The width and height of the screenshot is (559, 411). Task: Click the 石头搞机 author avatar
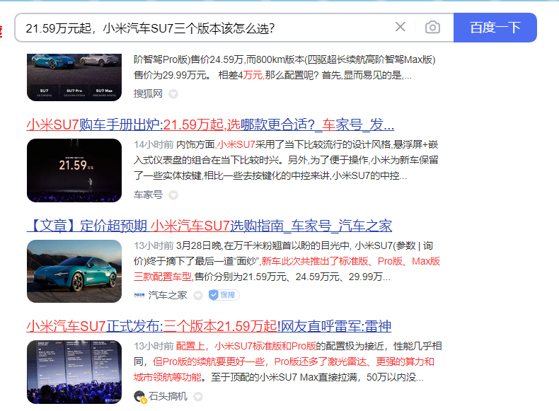point(139,396)
